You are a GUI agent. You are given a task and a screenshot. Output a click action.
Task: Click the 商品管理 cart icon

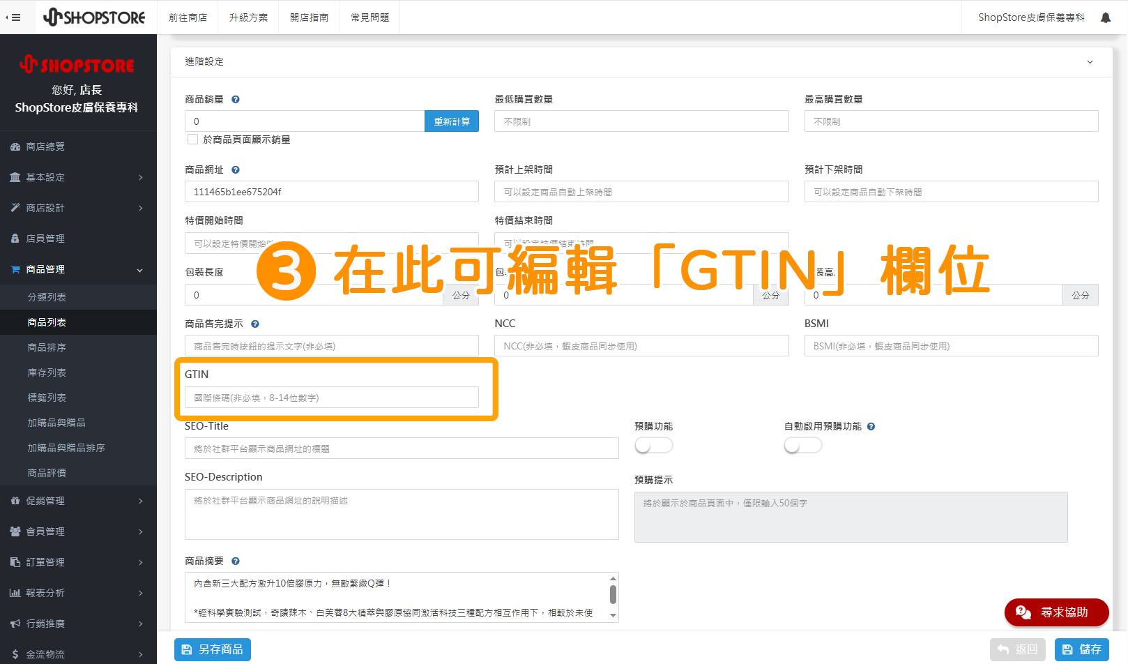pyautogui.click(x=15, y=270)
